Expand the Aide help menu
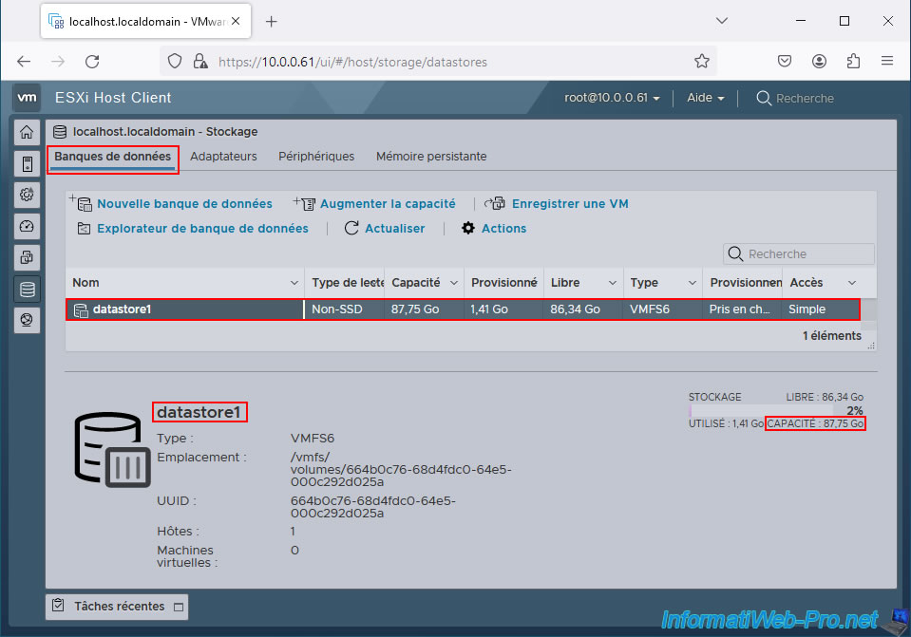Image resolution: width=911 pixels, height=637 pixels. click(705, 99)
